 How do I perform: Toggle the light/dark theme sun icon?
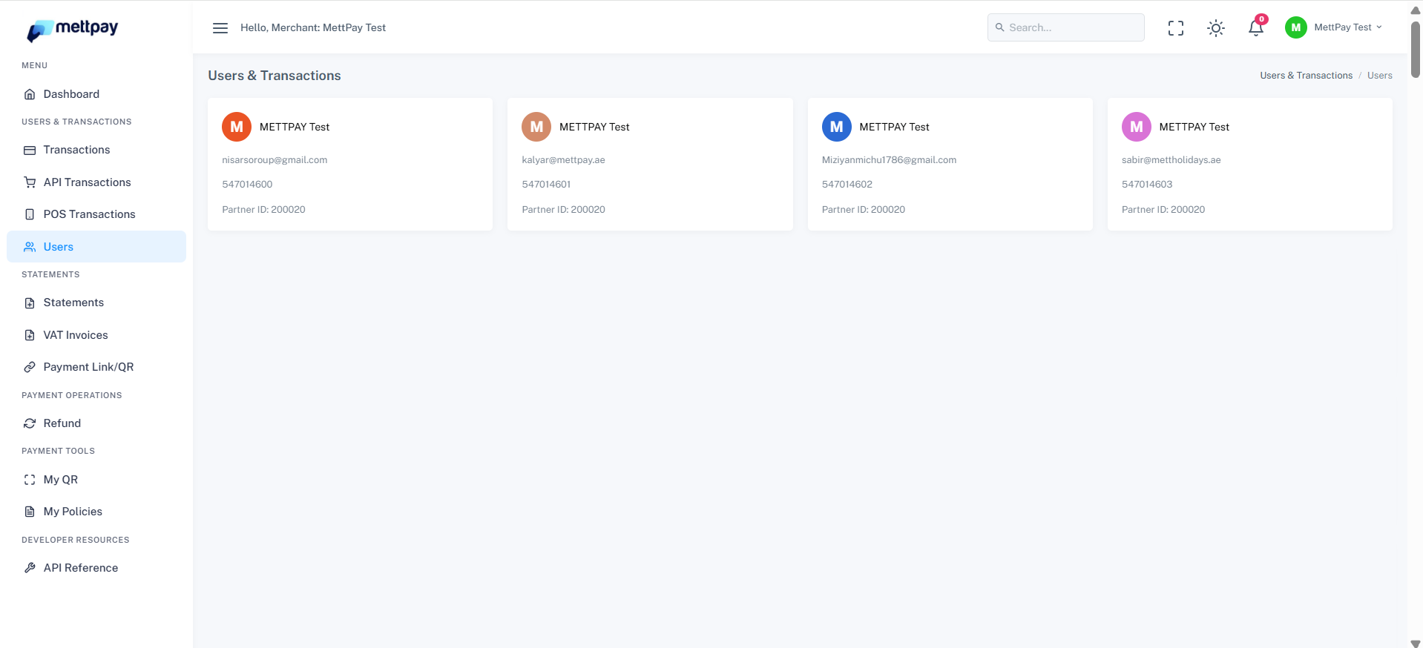point(1216,28)
